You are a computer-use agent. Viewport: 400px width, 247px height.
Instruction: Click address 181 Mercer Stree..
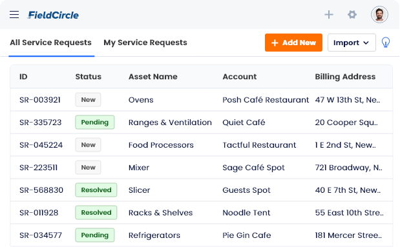(348, 235)
